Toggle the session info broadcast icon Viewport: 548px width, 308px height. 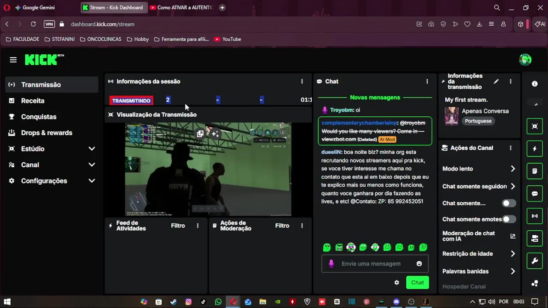535,216
